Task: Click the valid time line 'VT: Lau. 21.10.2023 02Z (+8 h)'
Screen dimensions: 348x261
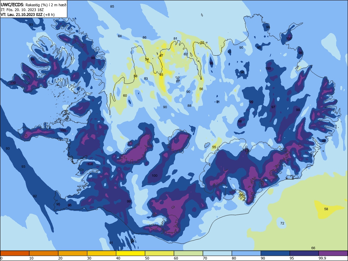Action: coord(27,15)
